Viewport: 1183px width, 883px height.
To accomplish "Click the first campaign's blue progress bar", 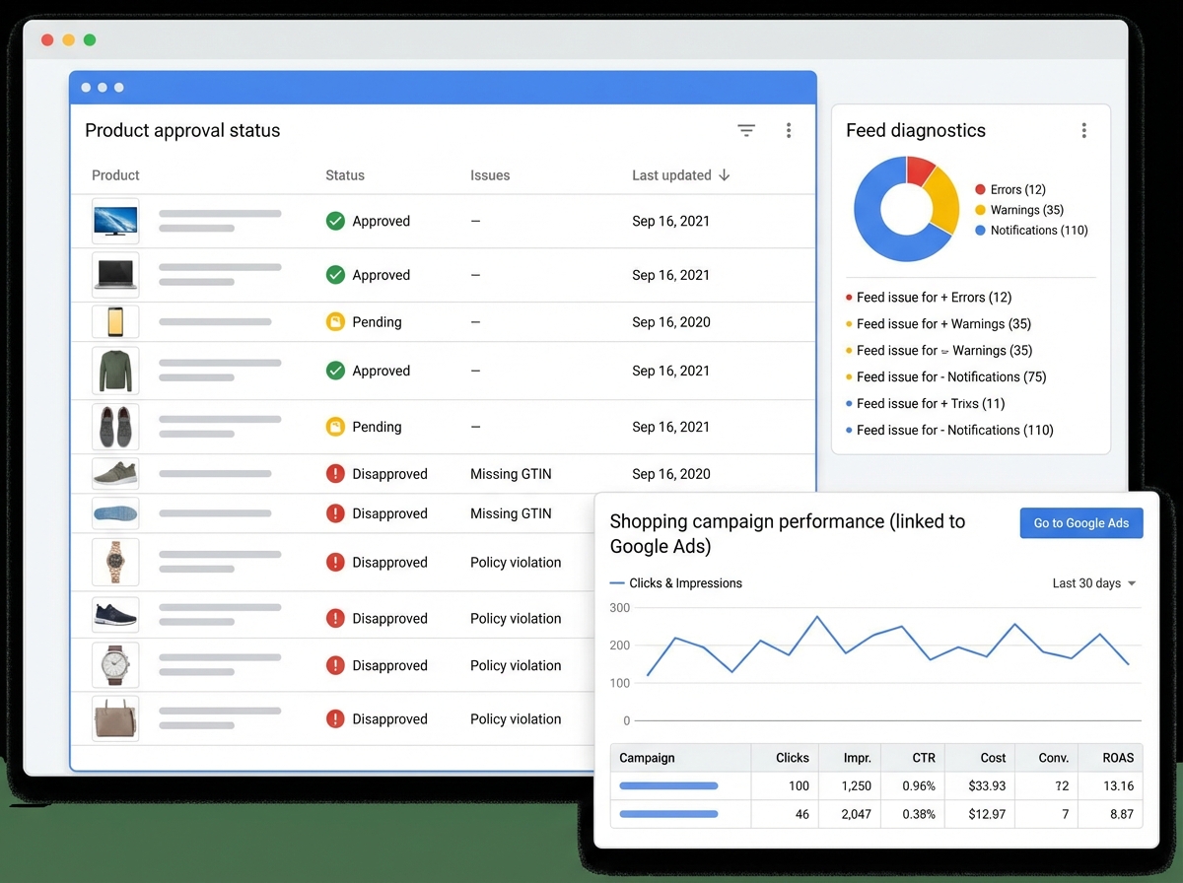I will point(668,785).
